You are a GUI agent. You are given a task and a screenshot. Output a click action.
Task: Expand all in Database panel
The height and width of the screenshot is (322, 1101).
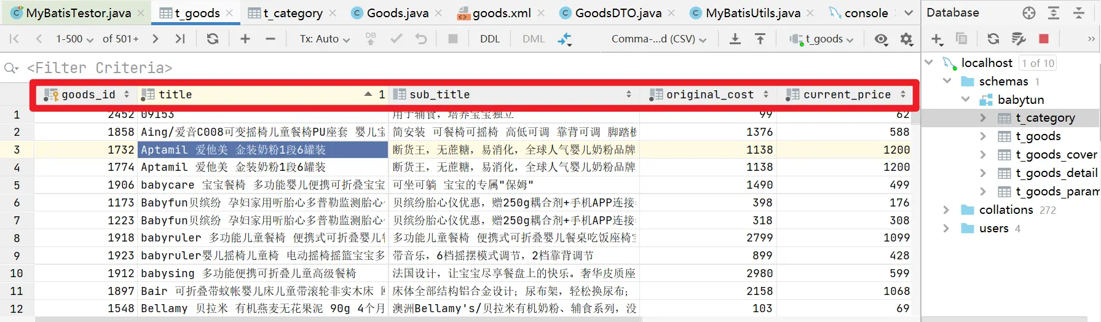pos(1054,13)
